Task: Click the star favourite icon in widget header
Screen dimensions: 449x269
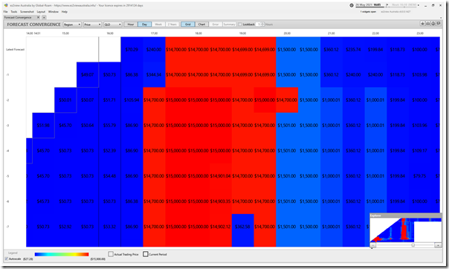Action: click(x=422, y=24)
